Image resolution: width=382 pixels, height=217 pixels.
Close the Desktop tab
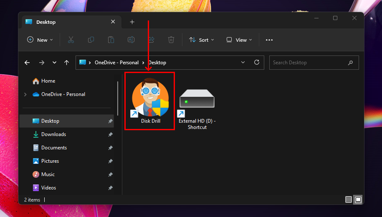pos(113,22)
